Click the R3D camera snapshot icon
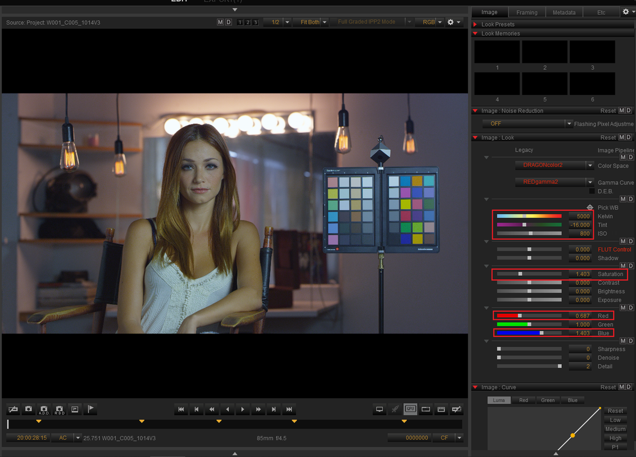 coord(59,409)
